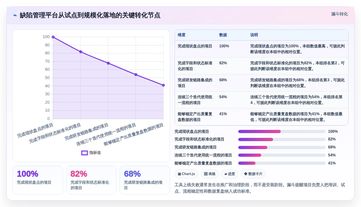
Task: Click table cell 完成字段和状态标准化的项目 in 维度 column
Action: point(195,66)
